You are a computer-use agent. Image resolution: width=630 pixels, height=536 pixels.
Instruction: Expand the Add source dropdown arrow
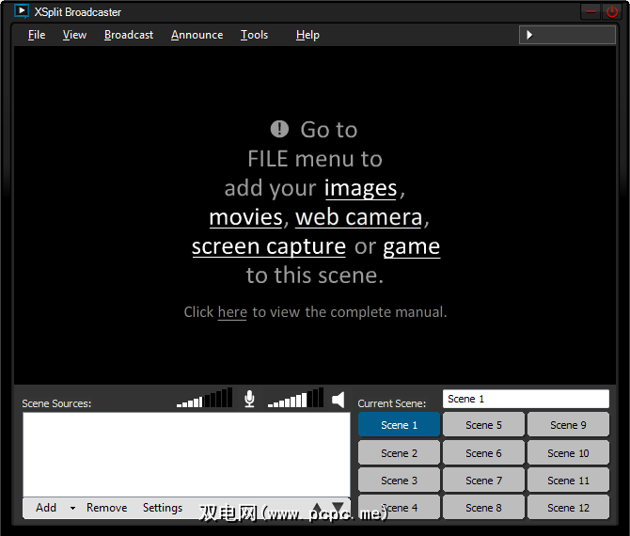pos(72,508)
